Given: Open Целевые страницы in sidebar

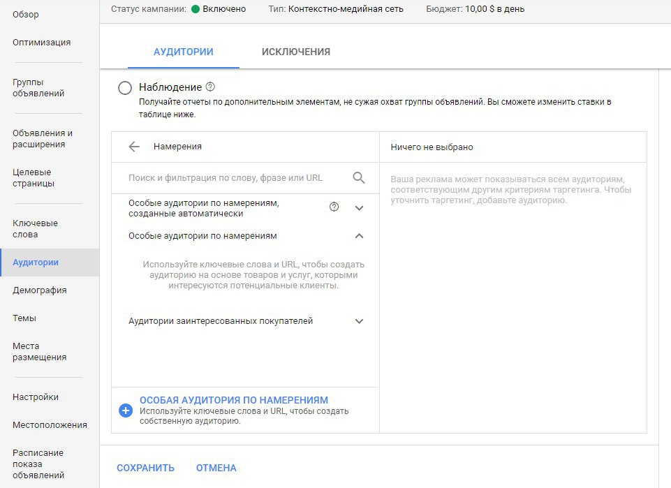Looking at the screenshot, I should click(x=34, y=177).
